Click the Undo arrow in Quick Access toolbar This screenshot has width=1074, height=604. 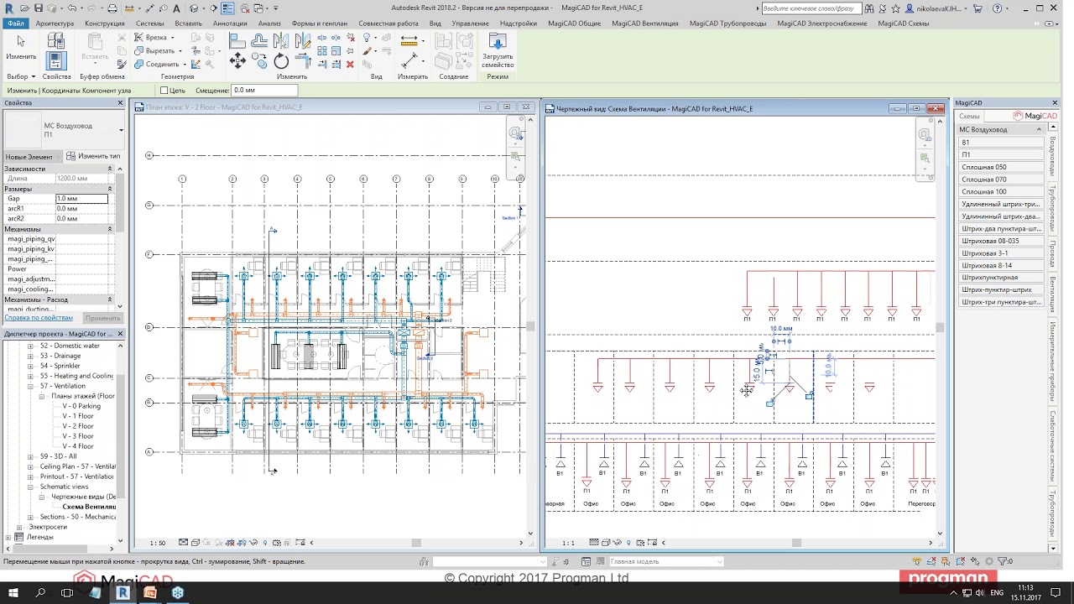point(72,8)
